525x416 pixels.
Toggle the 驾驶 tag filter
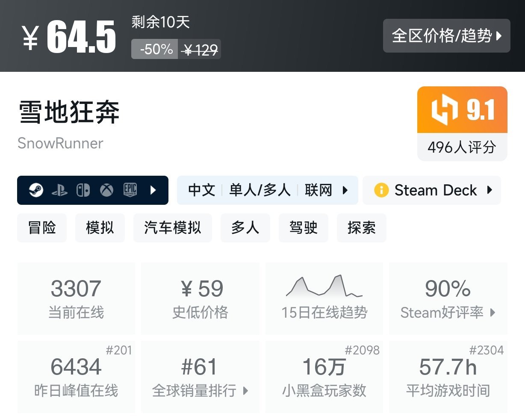(304, 228)
